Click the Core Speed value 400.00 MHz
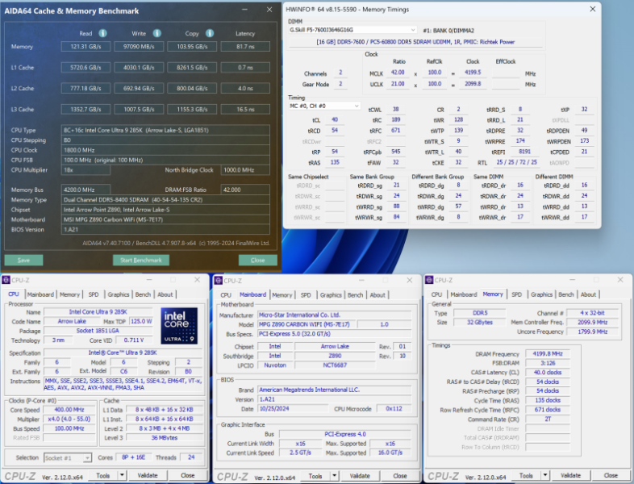The height and width of the screenshot is (484, 634). (69, 410)
